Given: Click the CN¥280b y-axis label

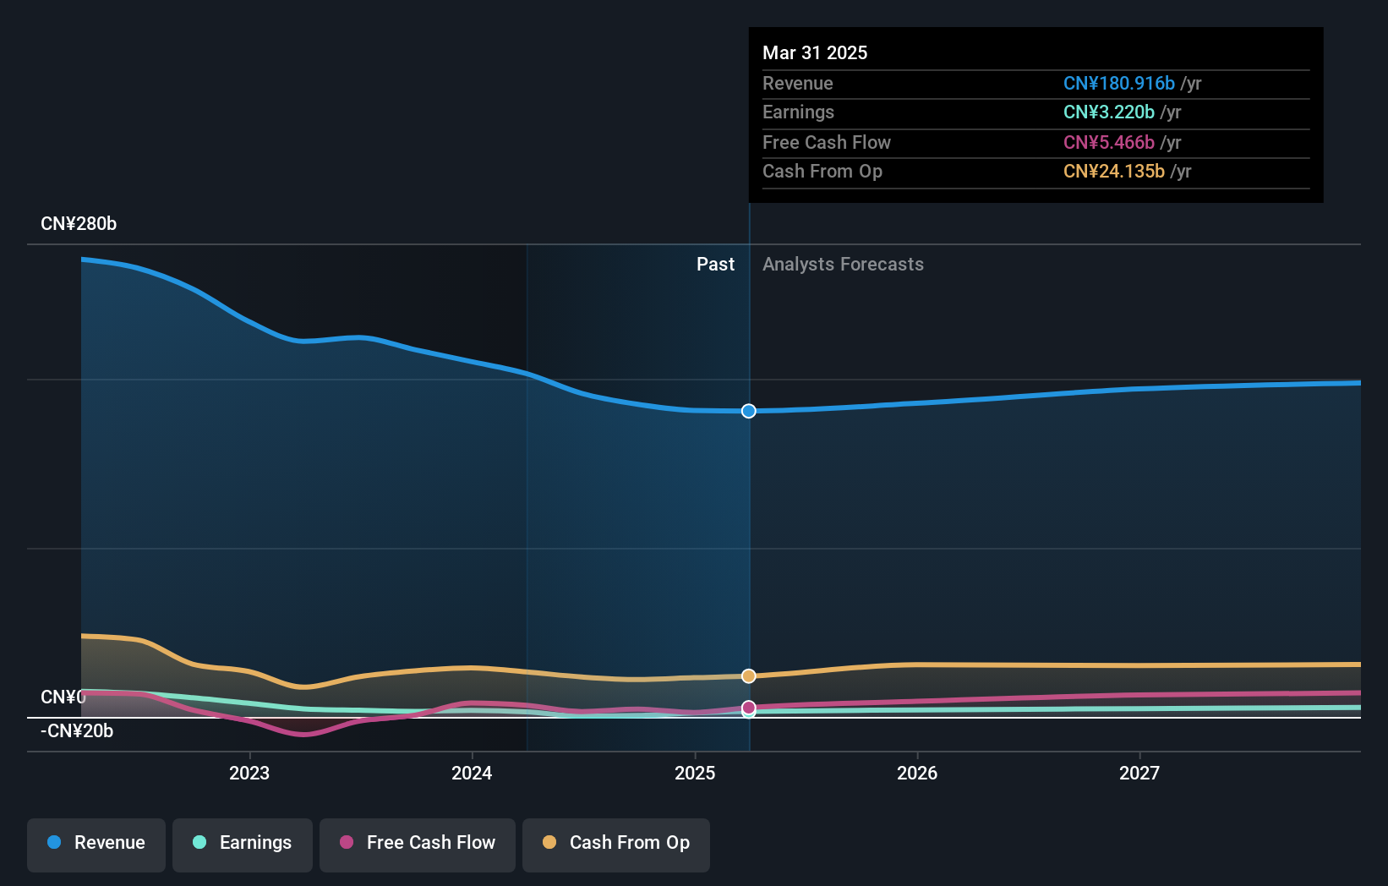Looking at the screenshot, I should [79, 224].
